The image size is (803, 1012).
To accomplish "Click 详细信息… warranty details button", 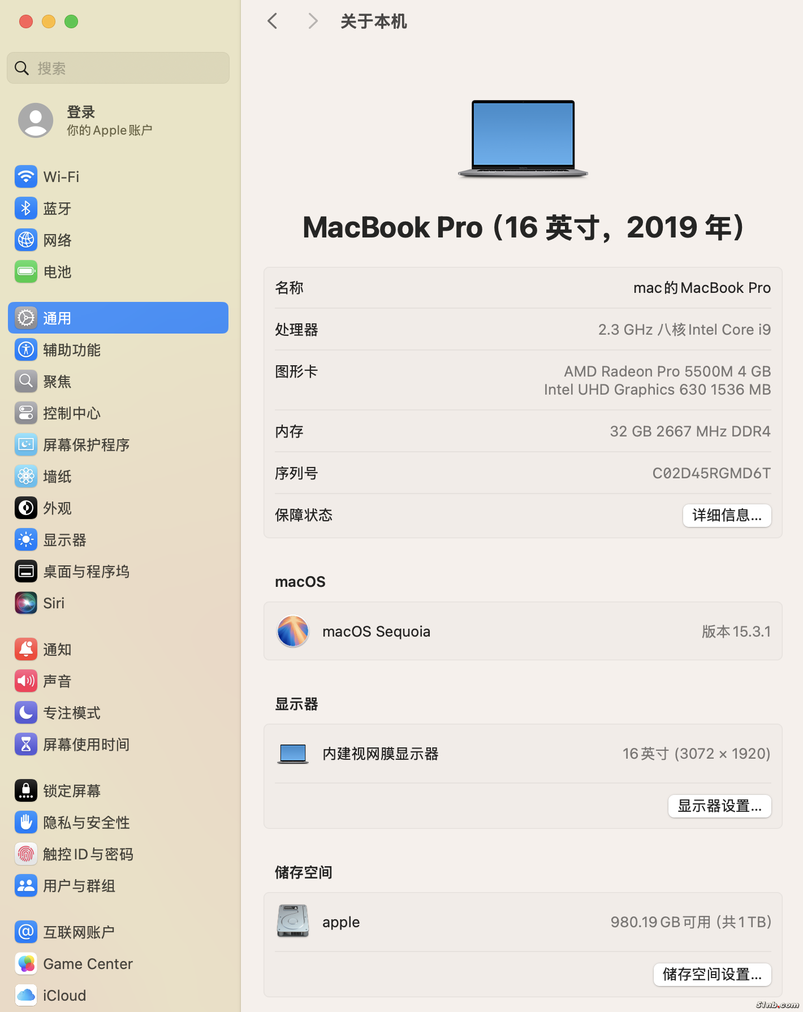I will pyautogui.click(x=727, y=515).
